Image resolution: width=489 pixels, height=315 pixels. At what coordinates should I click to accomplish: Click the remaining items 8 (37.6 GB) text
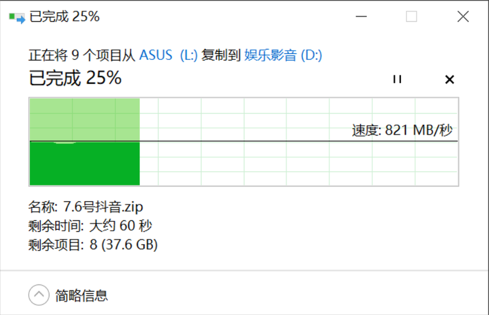(x=123, y=245)
